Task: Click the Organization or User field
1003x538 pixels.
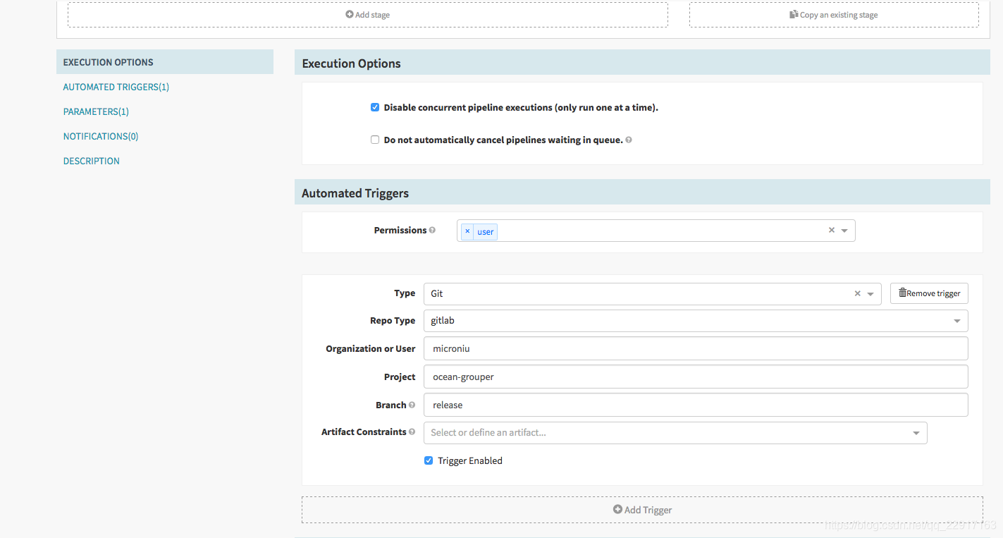Action: tap(696, 348)
